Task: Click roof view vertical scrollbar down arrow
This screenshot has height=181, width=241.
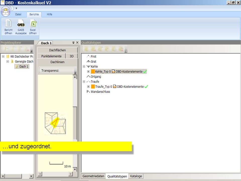Action: tap(75, 169)
